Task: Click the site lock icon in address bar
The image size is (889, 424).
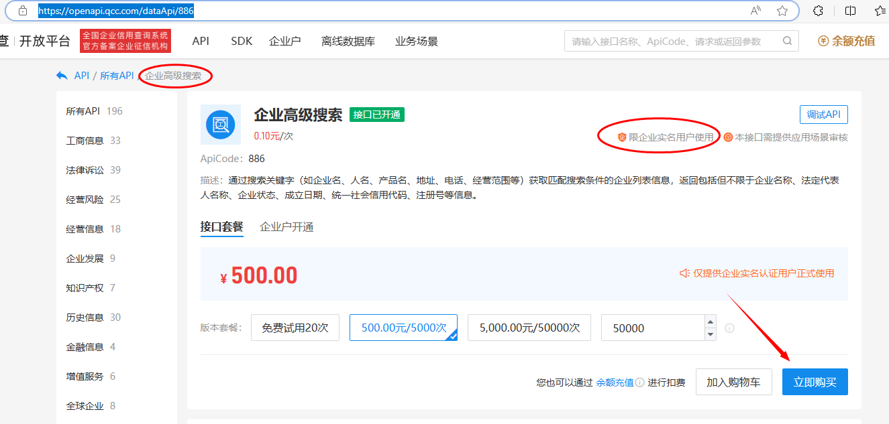Action: tap(23, 11)
